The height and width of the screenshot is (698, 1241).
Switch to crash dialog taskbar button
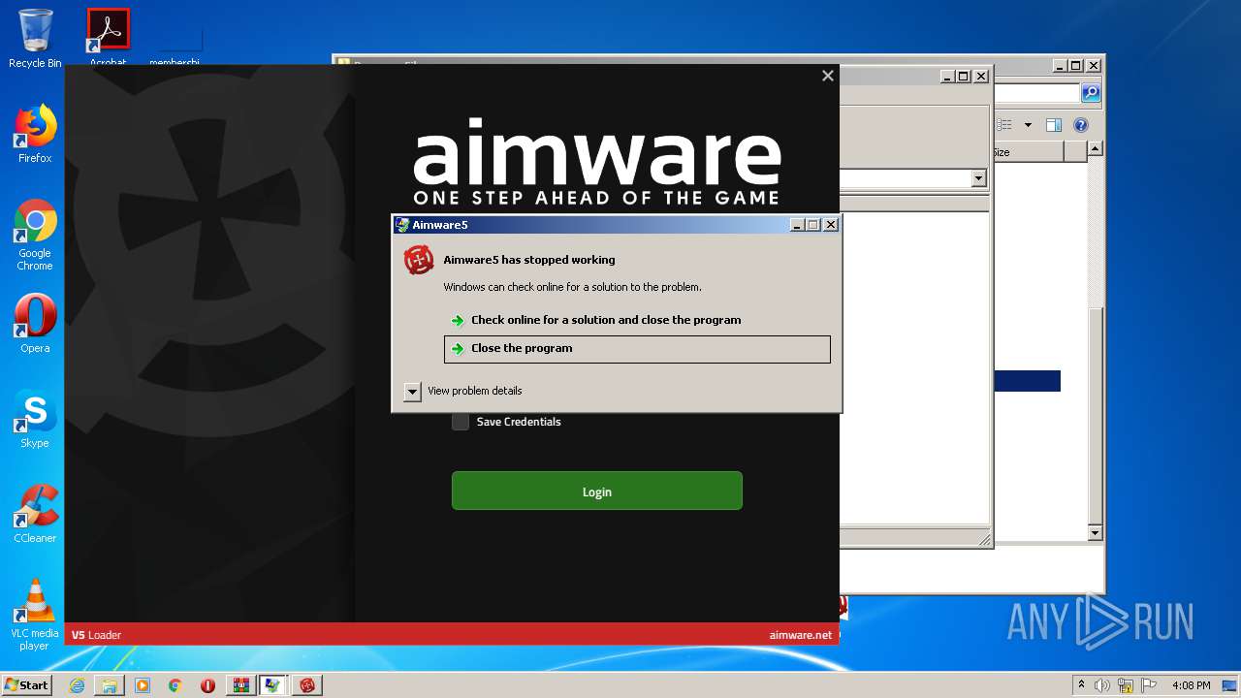273,685
